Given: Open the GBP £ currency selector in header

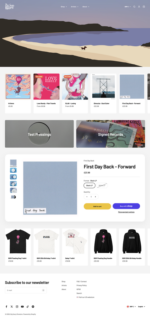Looking at the screenshot, I should pos(128,7).
